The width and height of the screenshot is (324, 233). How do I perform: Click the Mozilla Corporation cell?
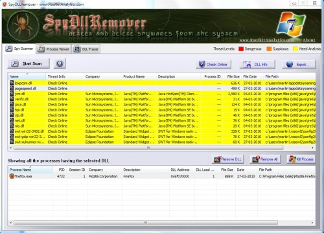[103, 176]
